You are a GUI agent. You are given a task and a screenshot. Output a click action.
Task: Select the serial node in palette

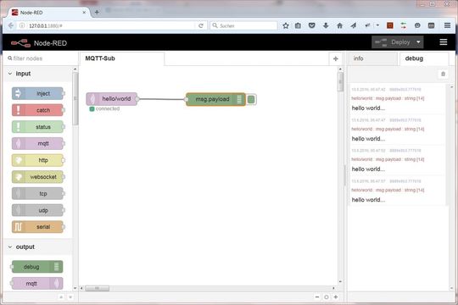(37, 227)
